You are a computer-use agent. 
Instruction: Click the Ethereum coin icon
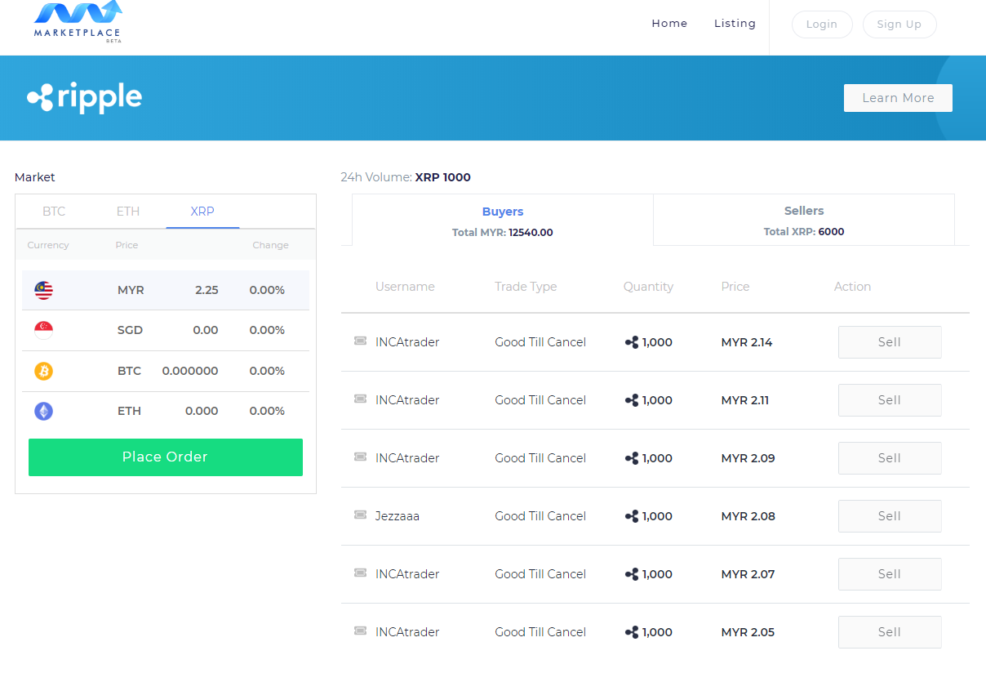point(43,411)
